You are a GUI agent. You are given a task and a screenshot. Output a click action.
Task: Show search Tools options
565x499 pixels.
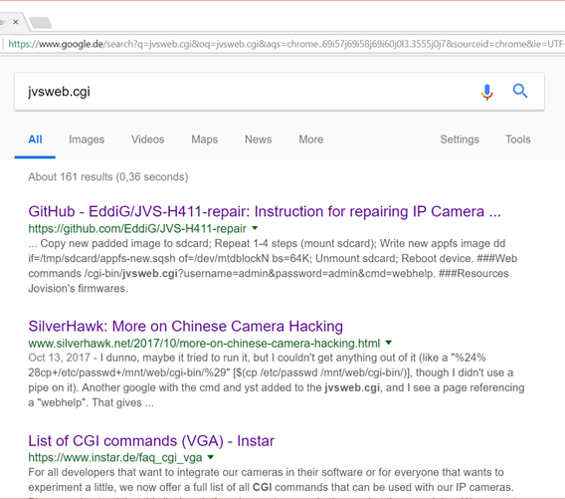tap(518, 139)
